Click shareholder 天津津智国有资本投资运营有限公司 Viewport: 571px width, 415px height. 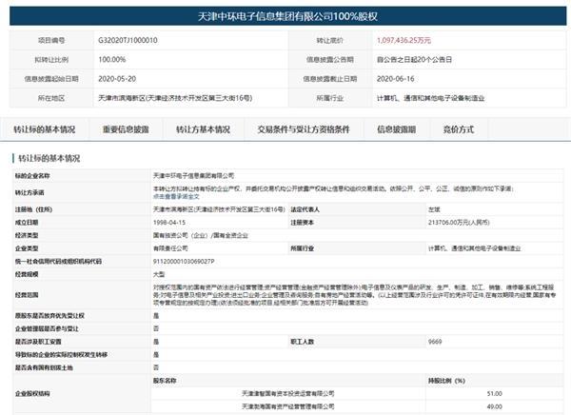(288, 393)
